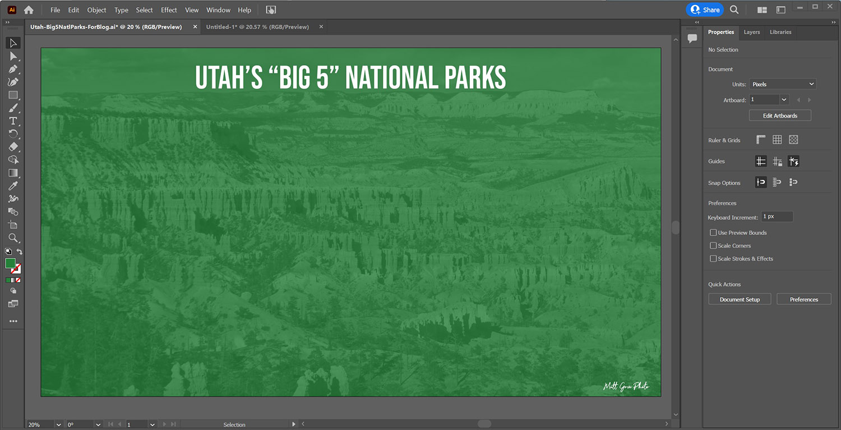The width and height of the screenshot is (841, 430).
Task: Enable Use Preview Bounds checkbox
Action: (x=713, y=233)
